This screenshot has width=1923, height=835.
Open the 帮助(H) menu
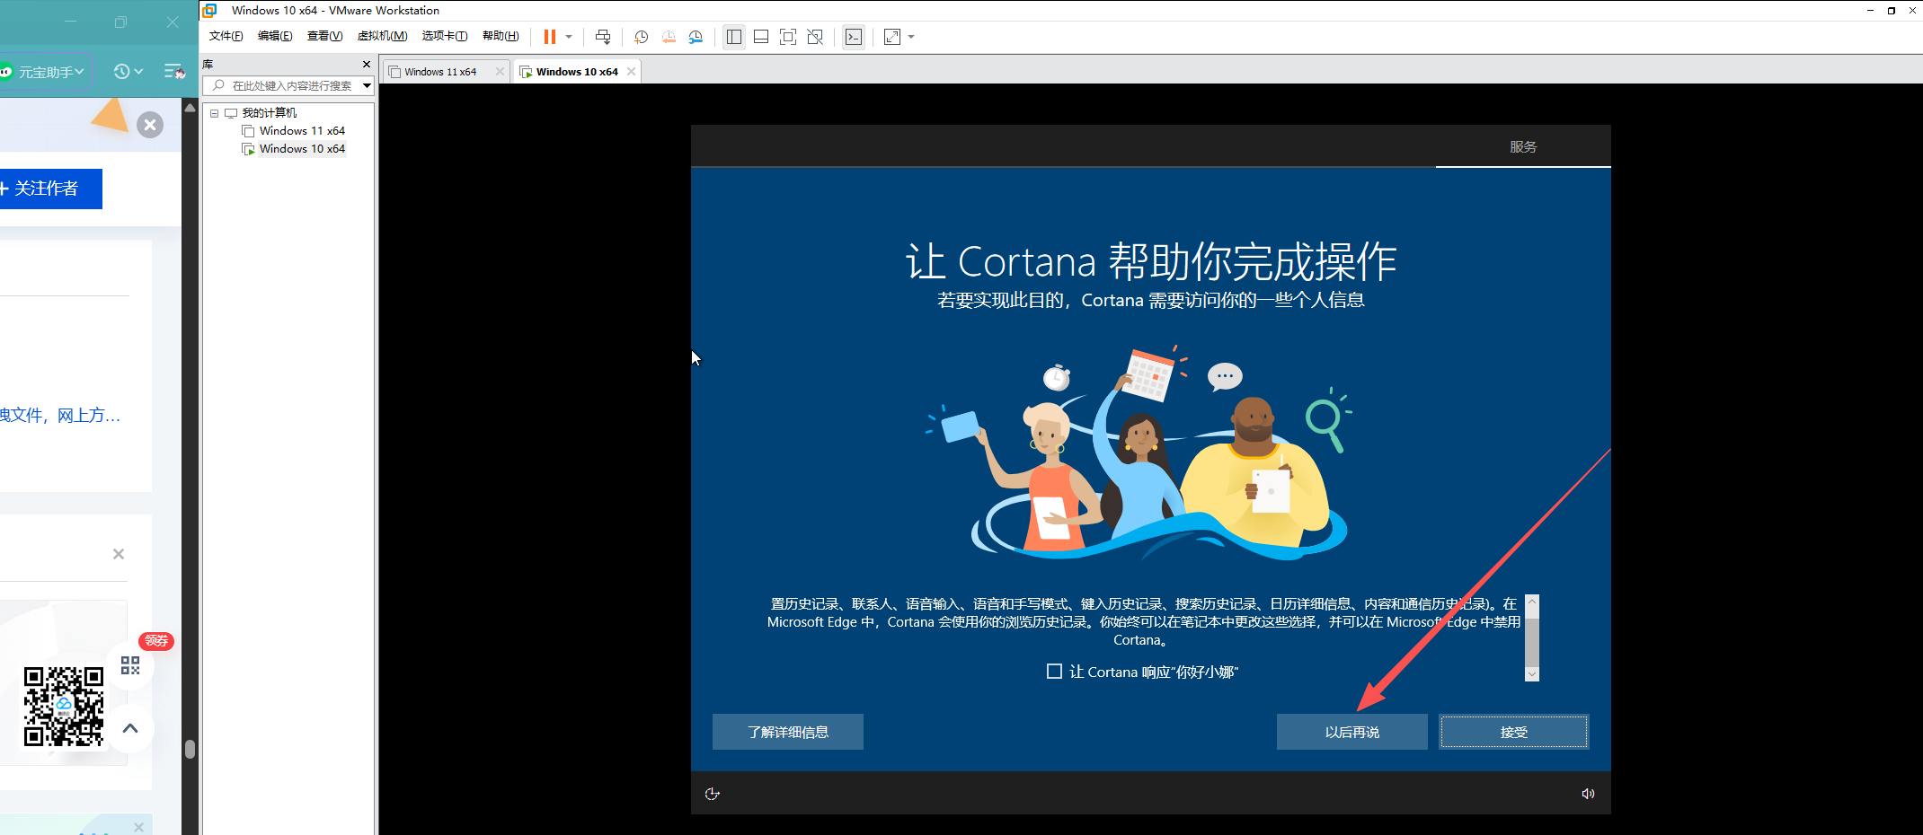[x=501, y=36]
